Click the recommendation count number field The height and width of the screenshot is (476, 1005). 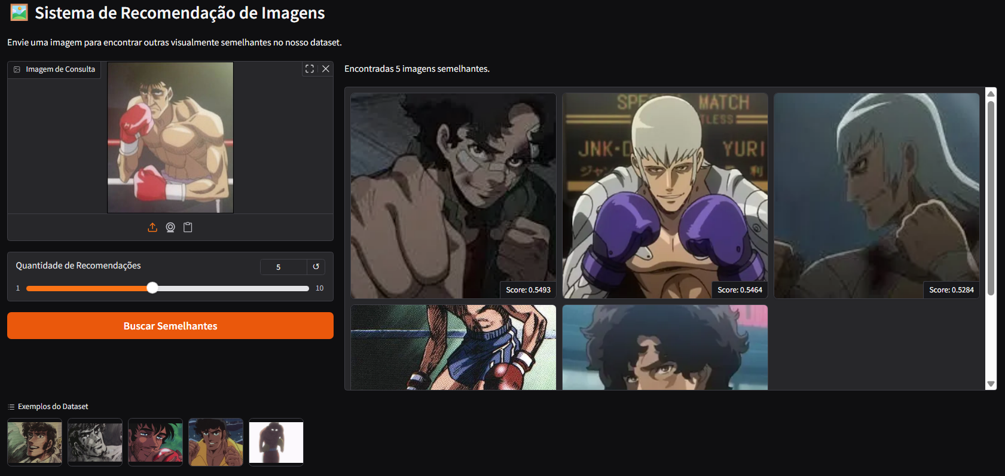(x=283, y=267)
